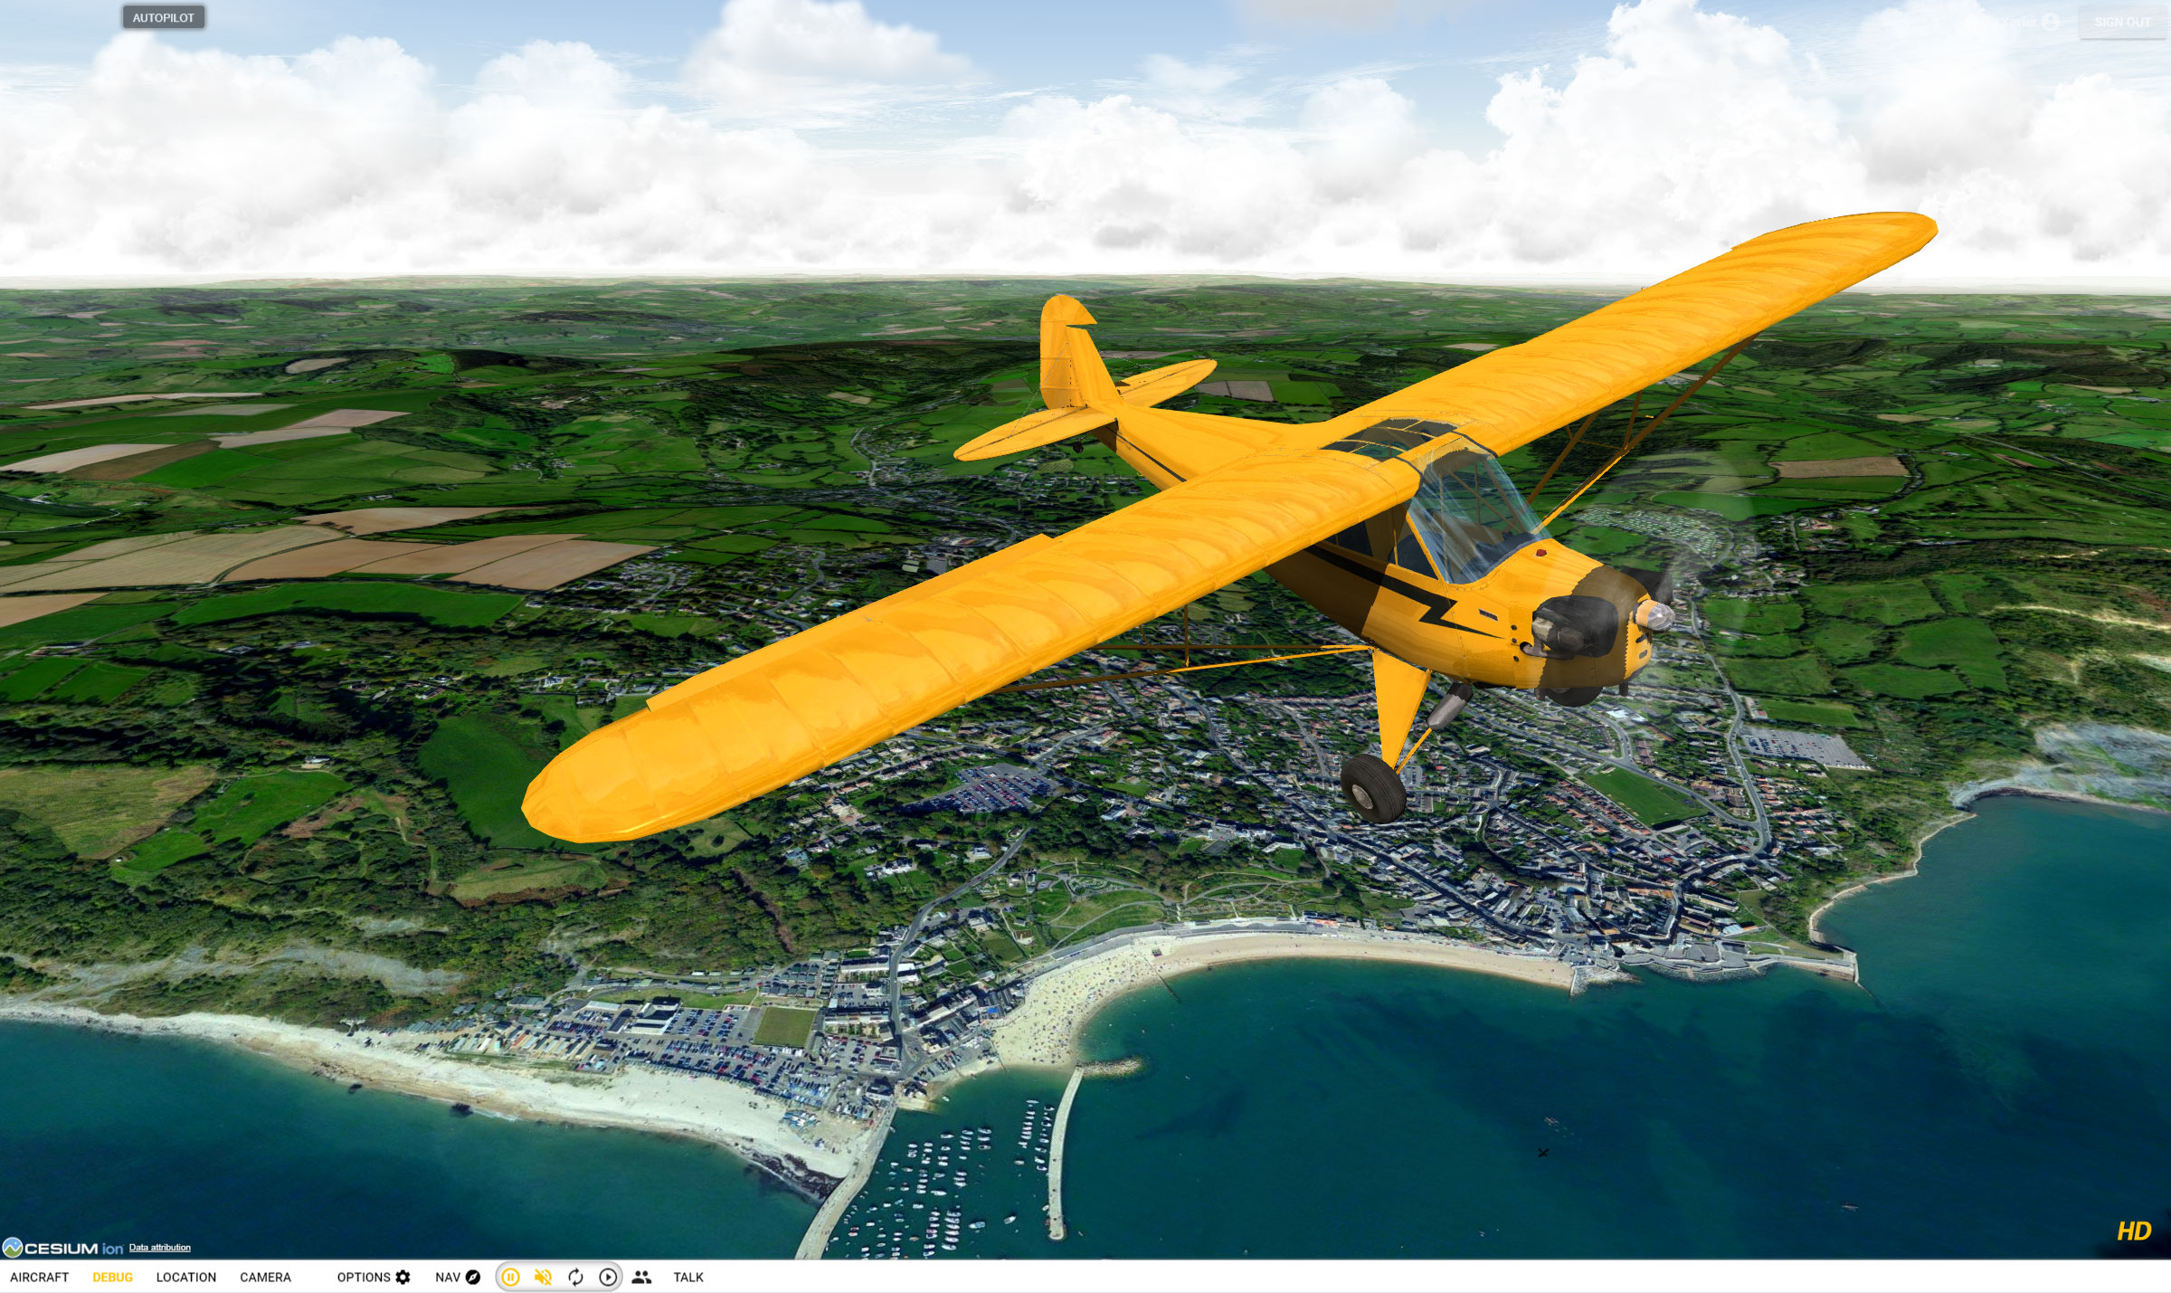Toggle the AUTOPILOT button
The height and width of the screenshot is (1293, 2171).
click(164, 18)
